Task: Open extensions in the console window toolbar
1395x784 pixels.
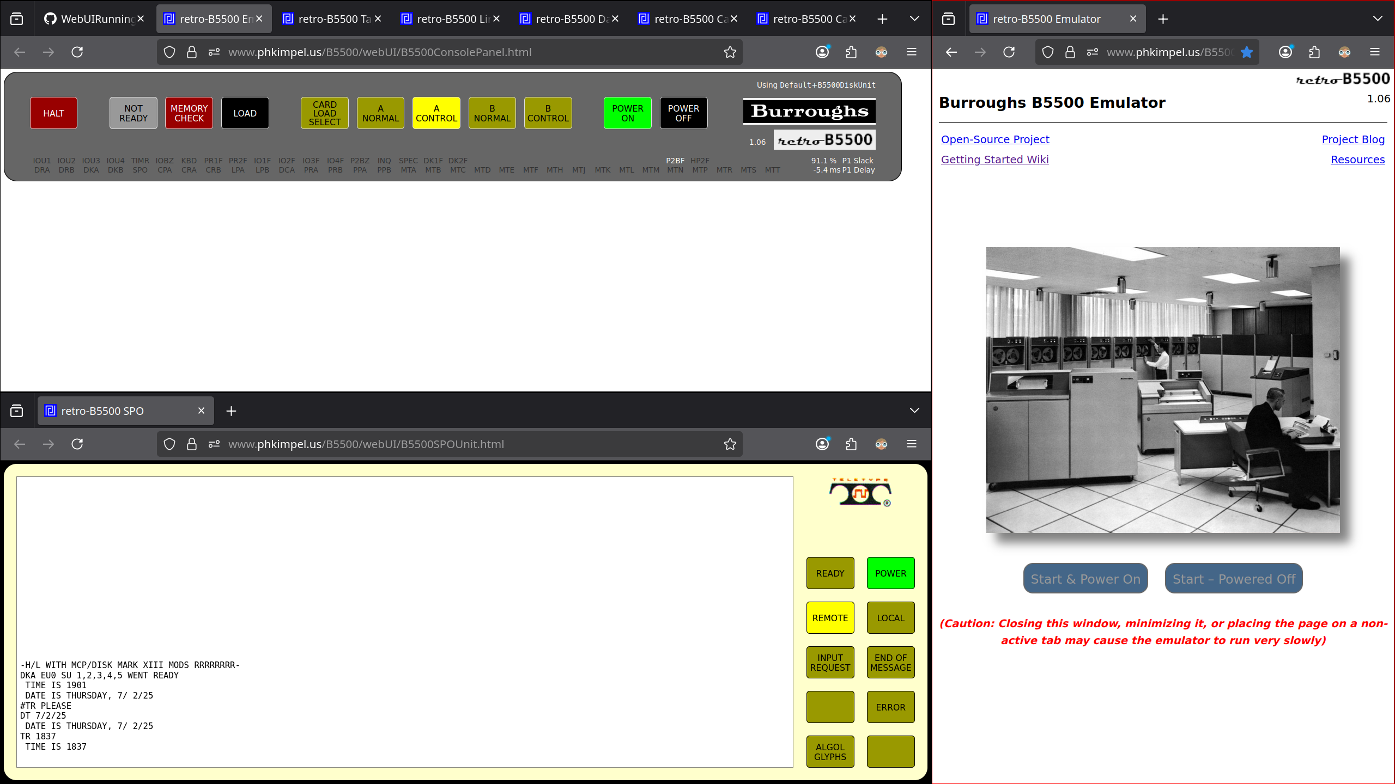Action: coord(851,52)
